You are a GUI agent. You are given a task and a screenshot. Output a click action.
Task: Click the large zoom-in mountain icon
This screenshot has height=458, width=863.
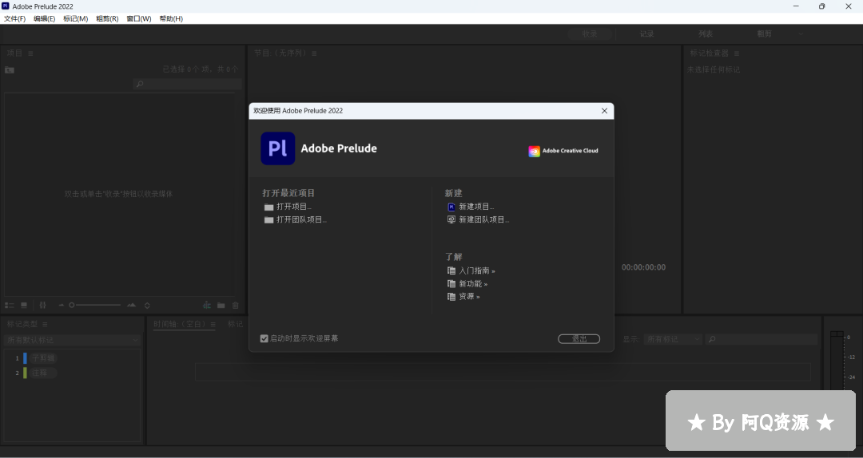pos(131,305)
